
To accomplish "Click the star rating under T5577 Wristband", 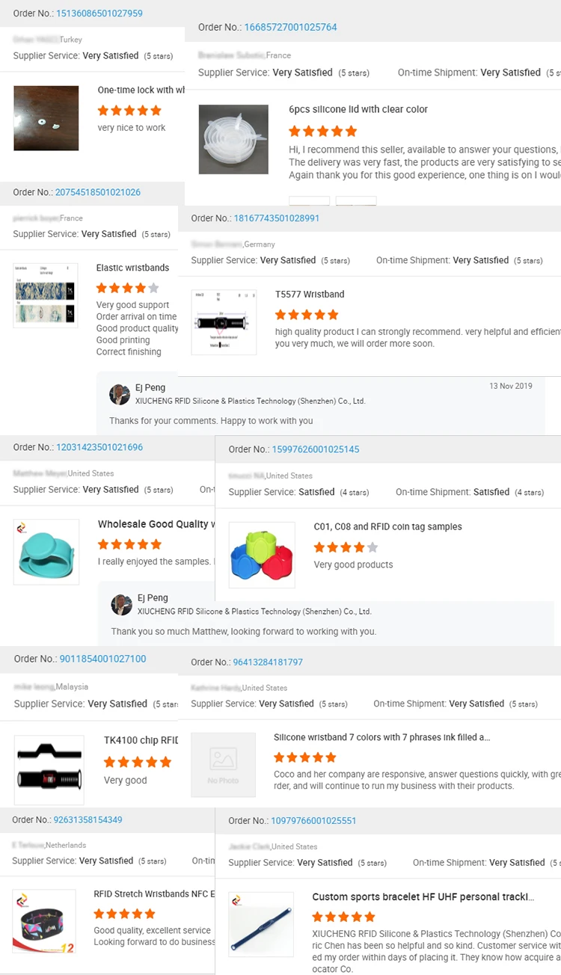I will point(307,315).
